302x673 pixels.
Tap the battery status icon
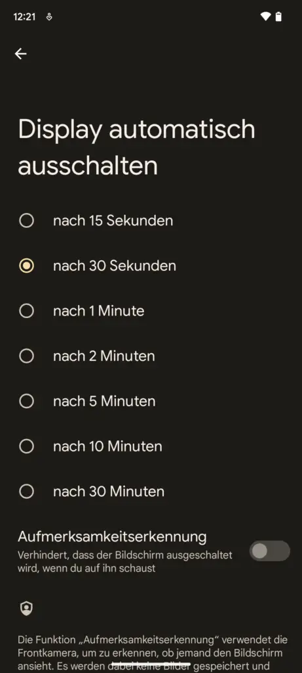point(278,16)
